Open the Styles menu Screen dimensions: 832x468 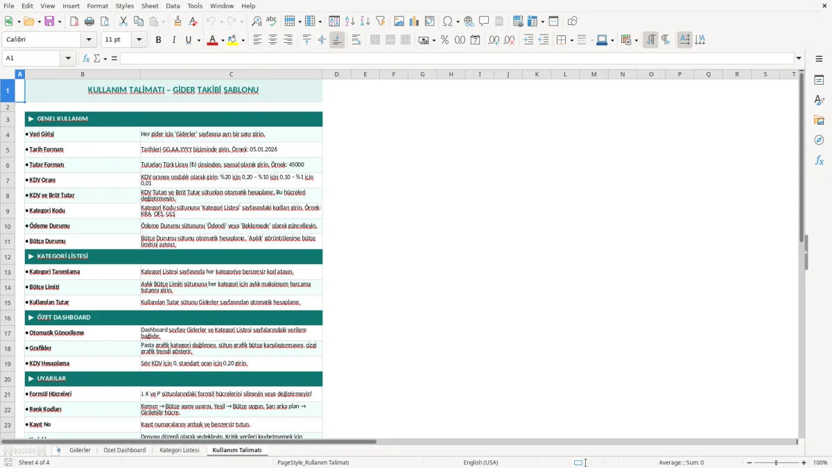pos(125,6)
